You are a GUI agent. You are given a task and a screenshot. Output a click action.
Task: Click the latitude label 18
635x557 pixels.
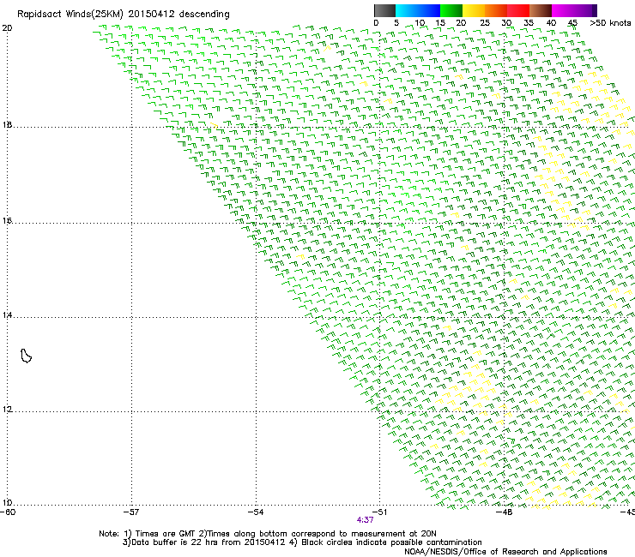(7, 124)
